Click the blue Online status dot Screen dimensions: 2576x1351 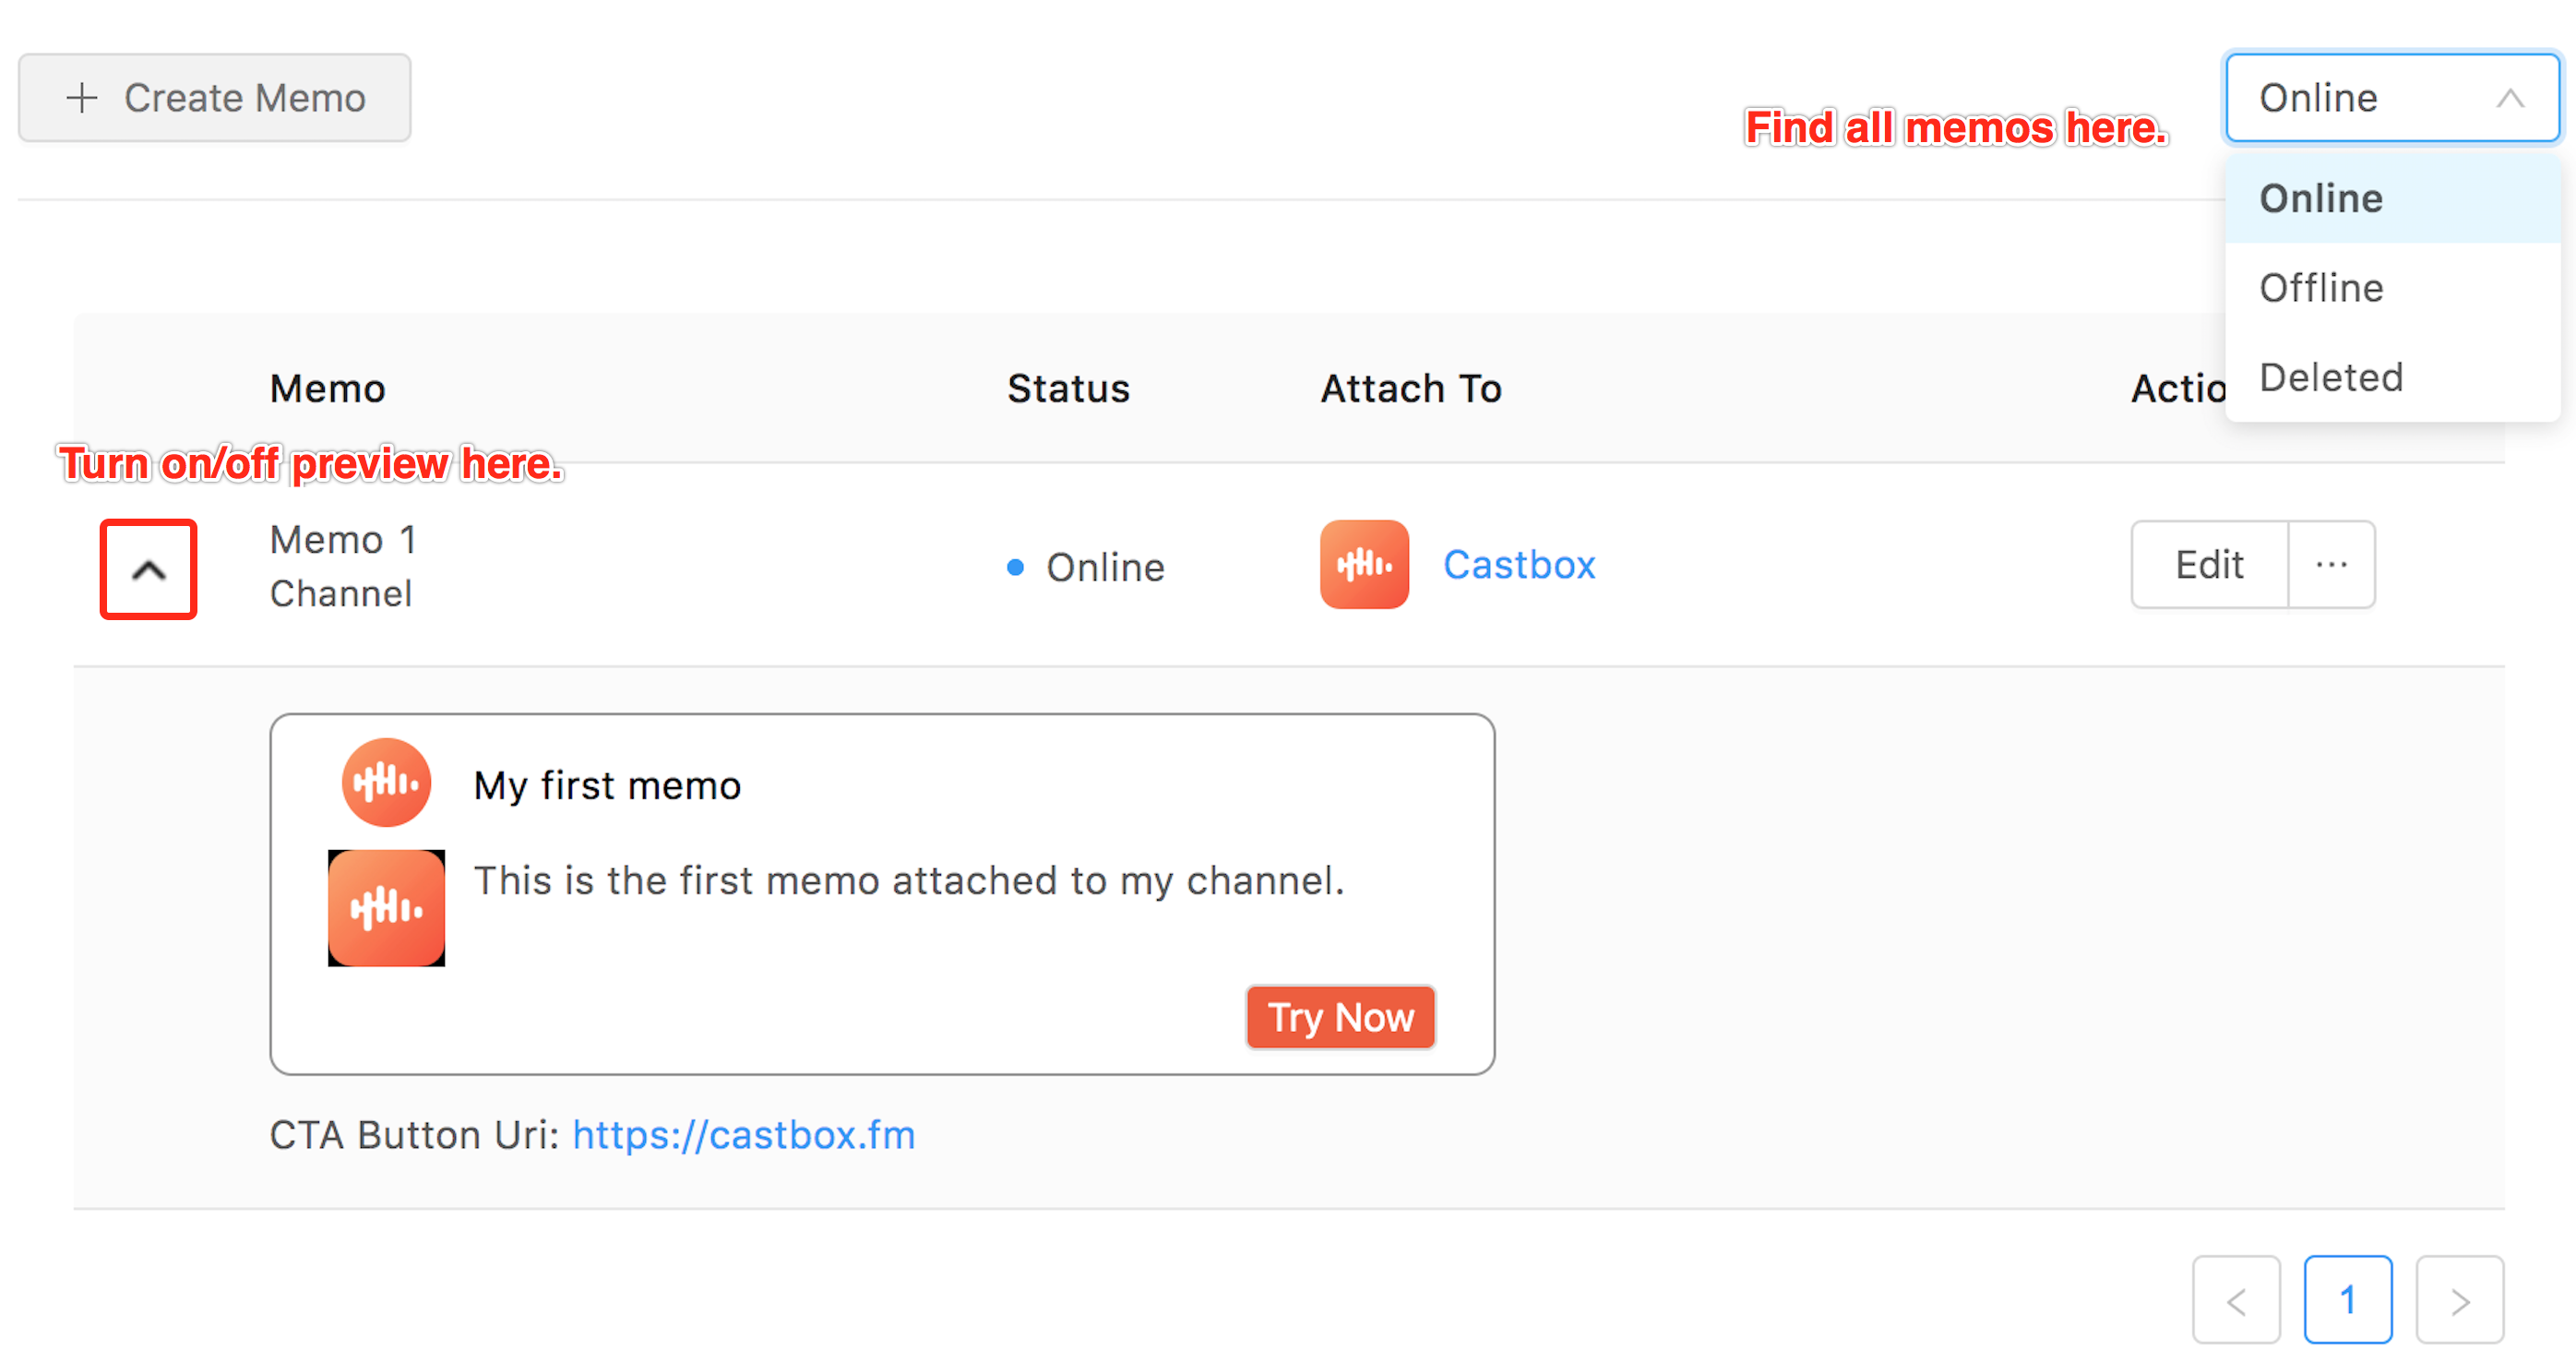click(1015, 568)
